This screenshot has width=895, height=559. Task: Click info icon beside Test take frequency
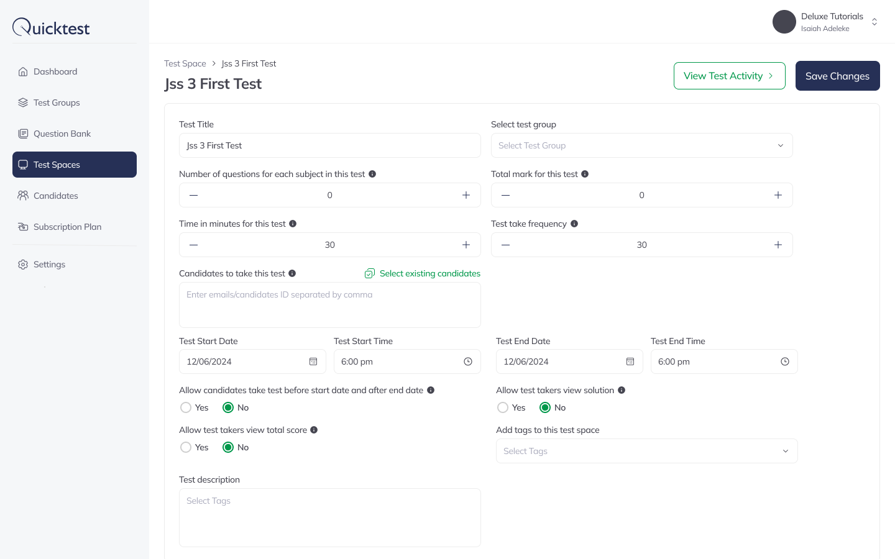pyautogui.click(x=574, y=224)
